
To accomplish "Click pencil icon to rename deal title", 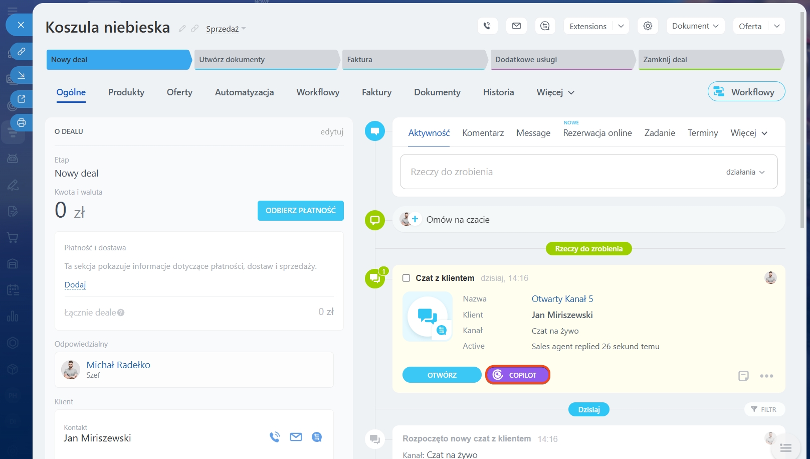I will point(182,29).
